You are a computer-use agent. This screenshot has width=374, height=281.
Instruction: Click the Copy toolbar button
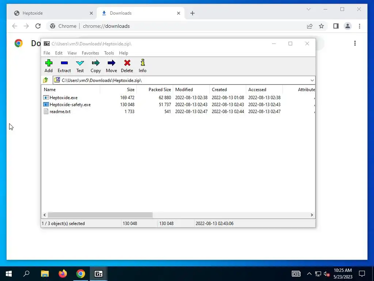96,66
